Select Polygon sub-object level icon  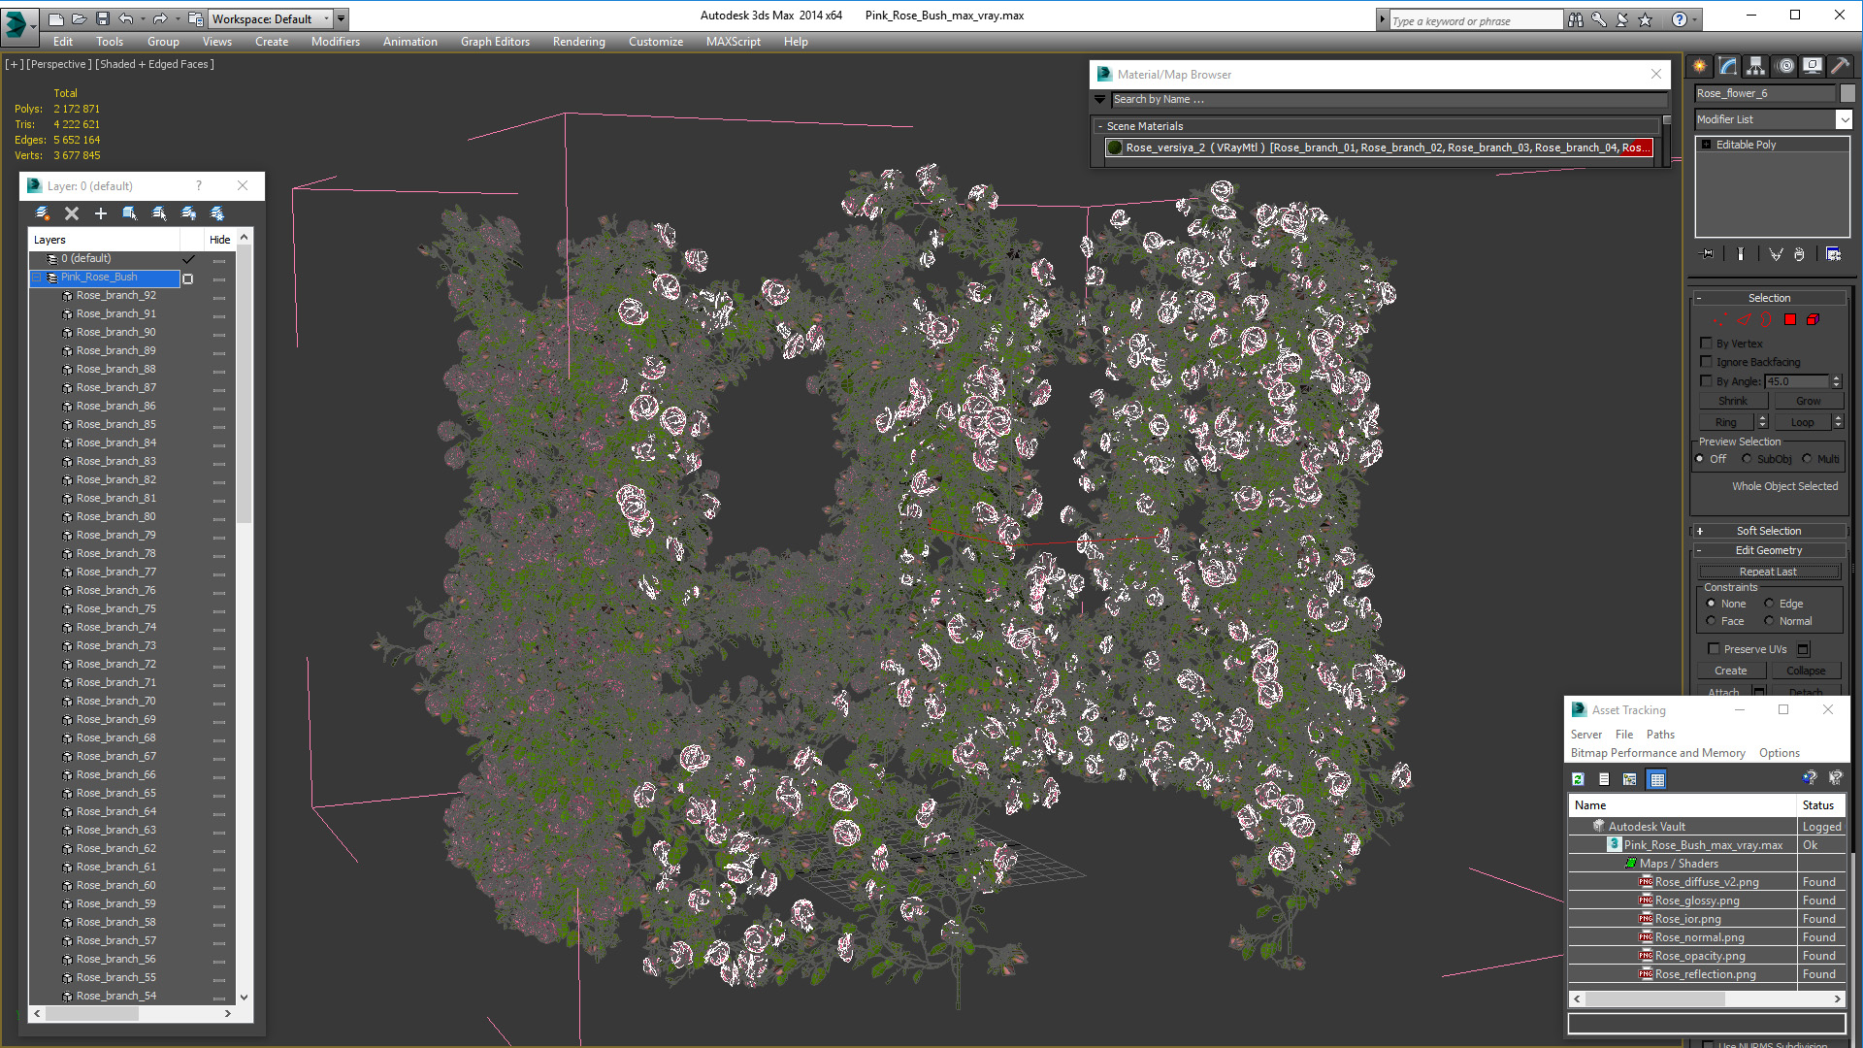tap(1790, 319)
